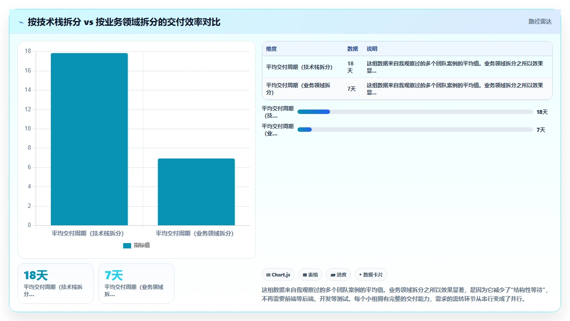Viewport: 570px width, 321px height.
Task: Select the 进度 tag button
Action: click(x=338, y=275)
